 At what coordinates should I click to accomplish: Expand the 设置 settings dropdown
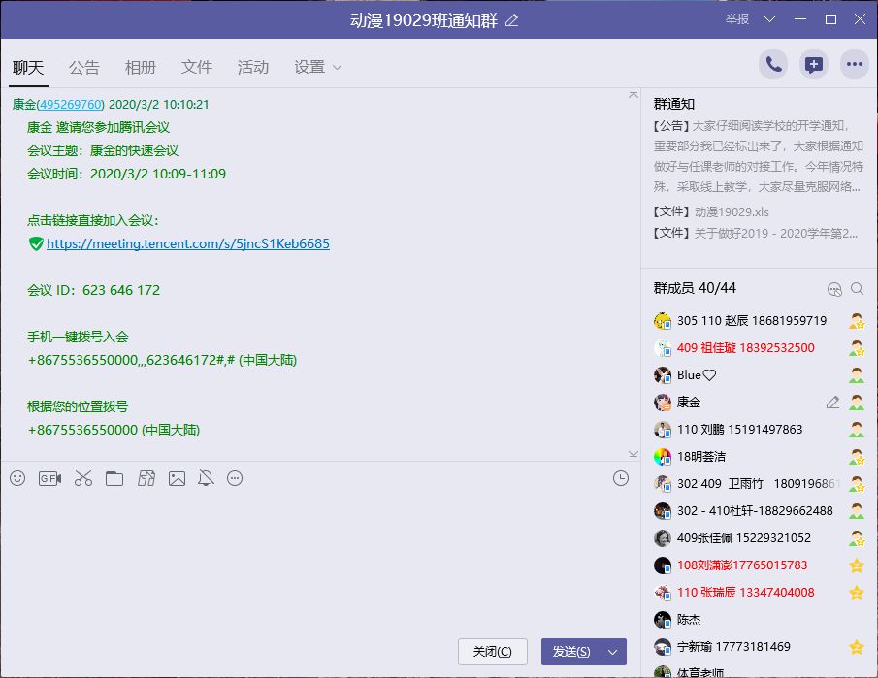tap(318, 67)
